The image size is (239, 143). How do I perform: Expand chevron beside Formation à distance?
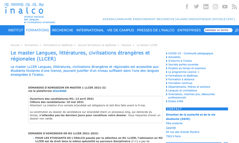pyautogui.click(x=166, y=79)
